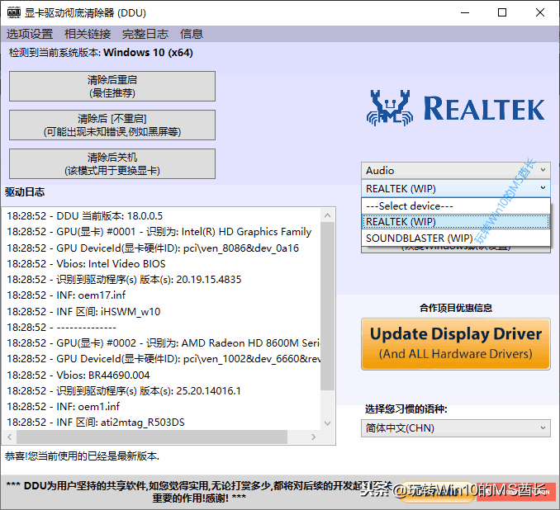Click the 清除后重启 (最佳推荐) button
This screenshot has width=560, height=510.
(112, 86)
